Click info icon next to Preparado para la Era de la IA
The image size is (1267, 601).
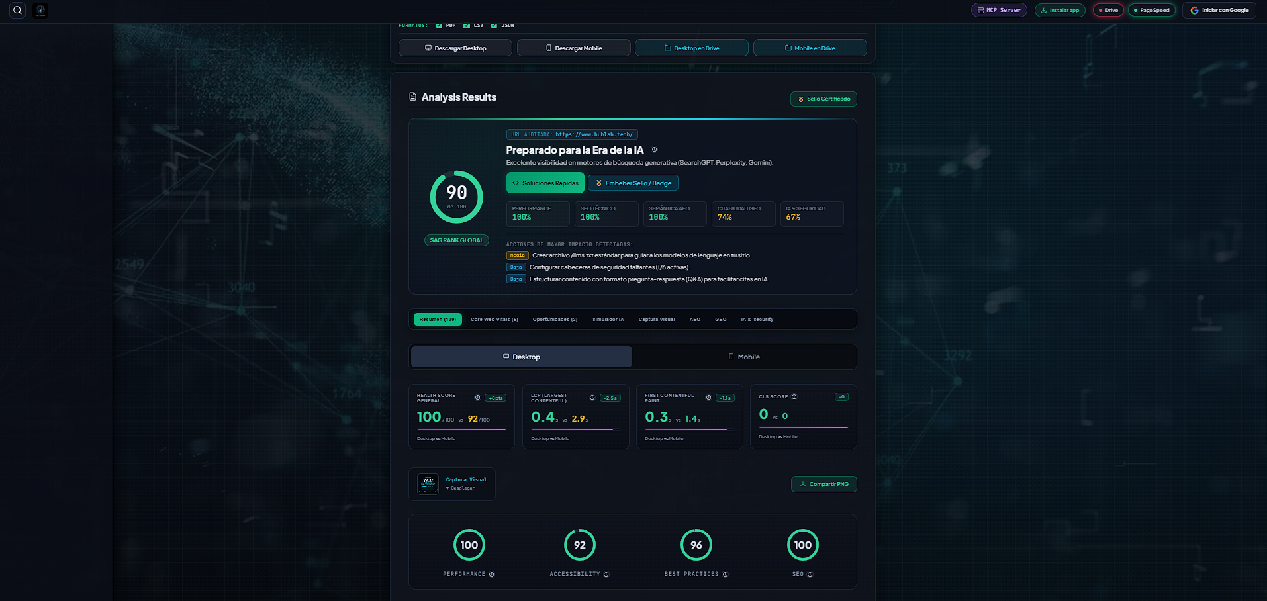[x=654, y=150]
